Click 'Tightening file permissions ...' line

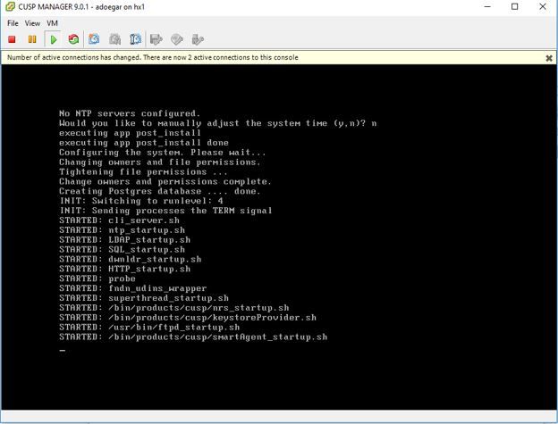(x=143, y=172)
